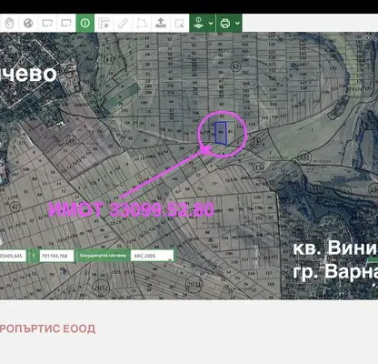Click circled block number 531 on map
Screen dimensions: 378x364
[304, 157]
